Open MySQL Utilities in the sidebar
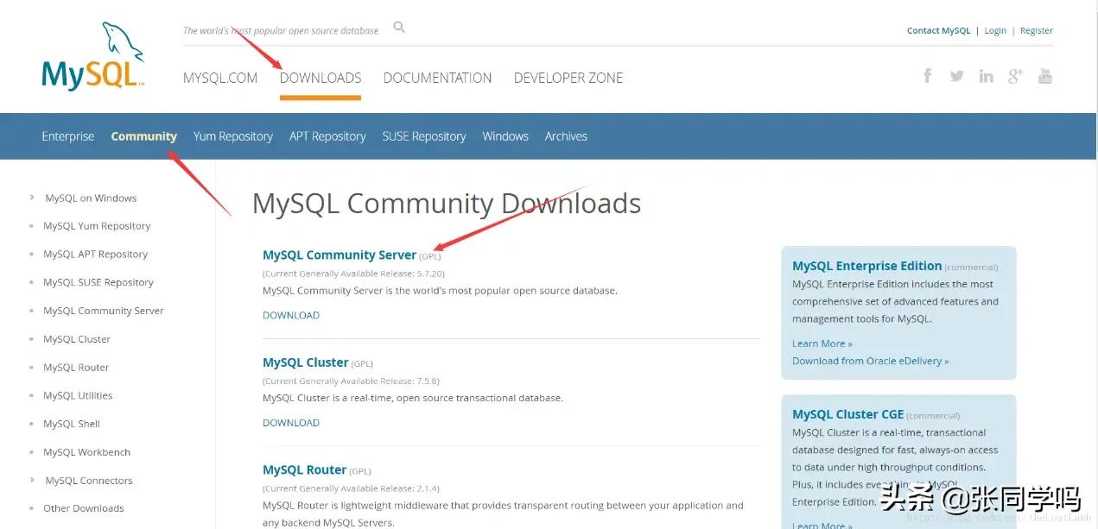Screen dimensions: 1098x529 click(x=78, y=395)
